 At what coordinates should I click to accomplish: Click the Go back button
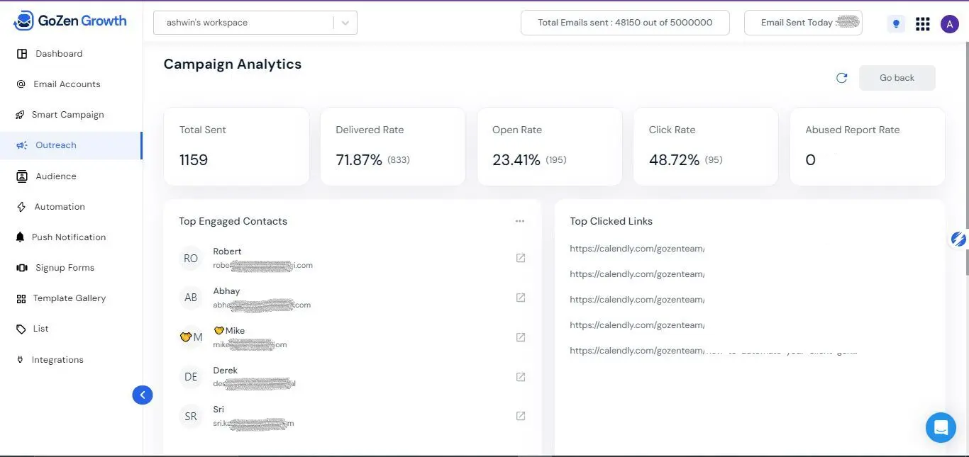tap(896, 77)
